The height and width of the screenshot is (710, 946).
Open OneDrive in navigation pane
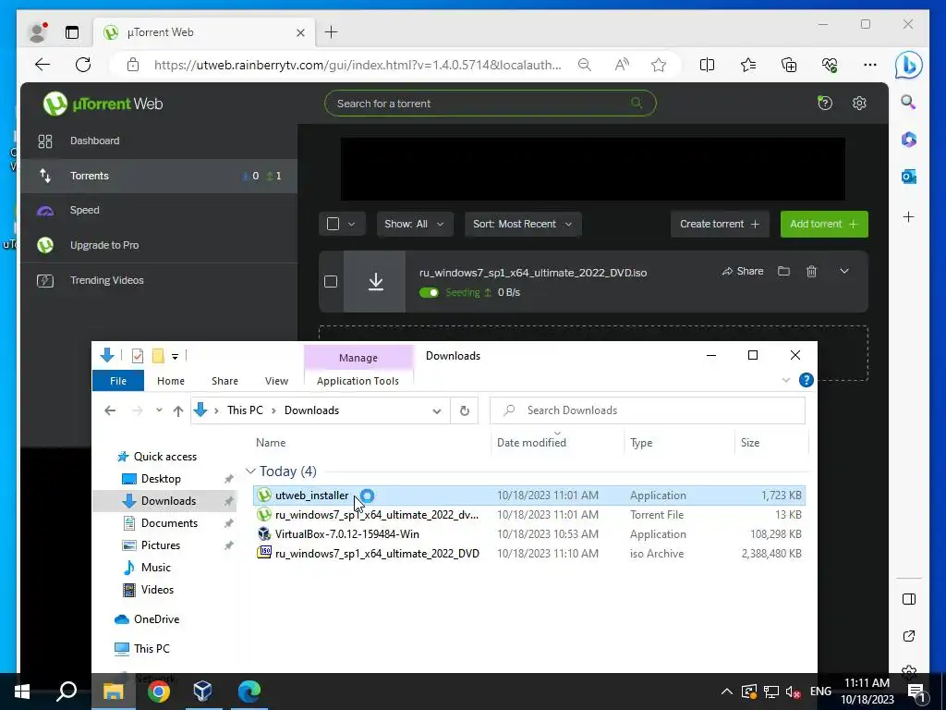[x=156, y=619]
